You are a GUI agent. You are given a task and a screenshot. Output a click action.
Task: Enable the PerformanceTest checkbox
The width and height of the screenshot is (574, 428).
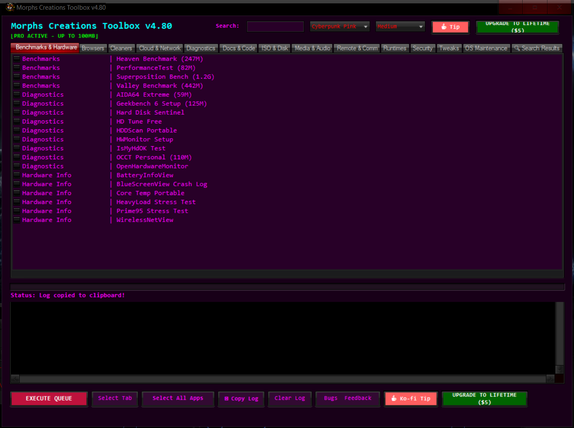tap(17, 68)
